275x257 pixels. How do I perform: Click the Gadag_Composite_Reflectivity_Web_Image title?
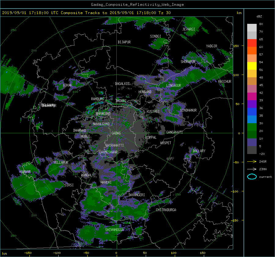[x=137, y=5]
